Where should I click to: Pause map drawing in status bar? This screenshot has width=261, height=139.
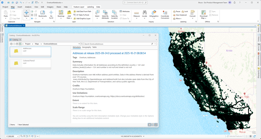251,136
